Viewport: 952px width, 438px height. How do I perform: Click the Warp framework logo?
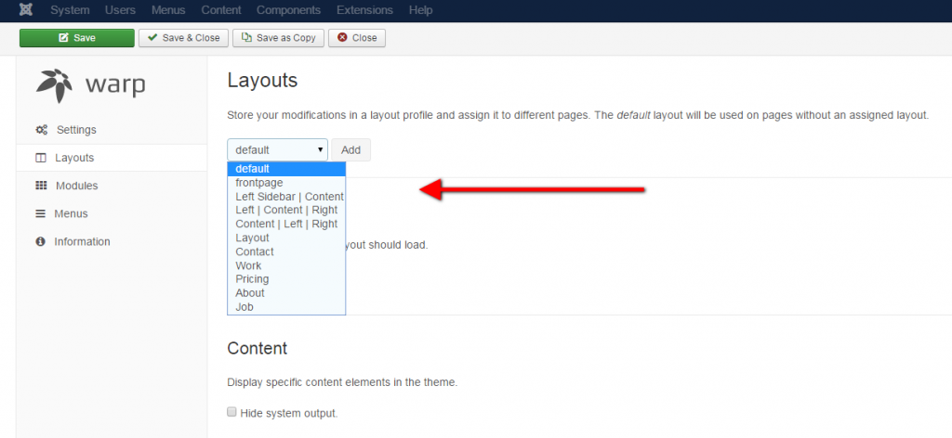point(91,85)
